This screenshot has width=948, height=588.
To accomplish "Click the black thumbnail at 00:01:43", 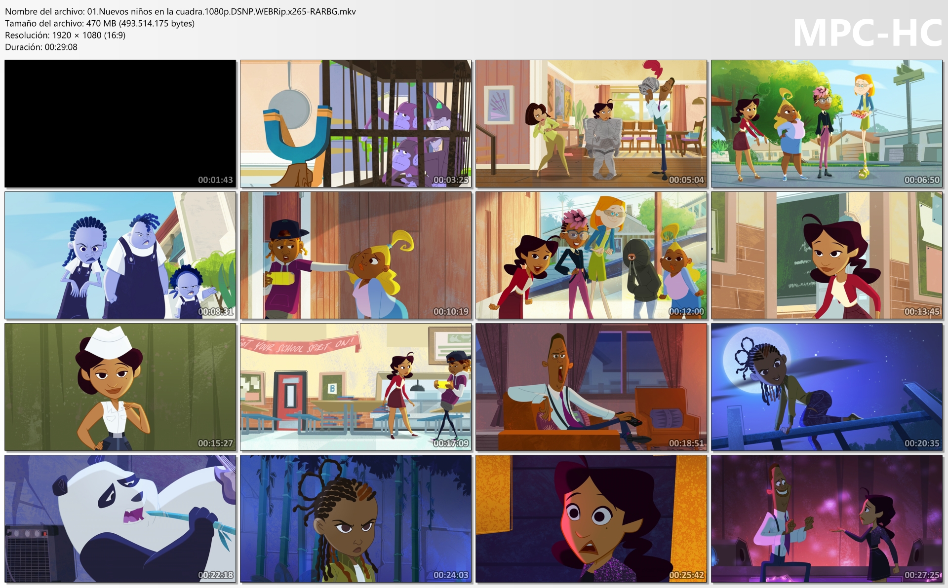I will (120, 124).
